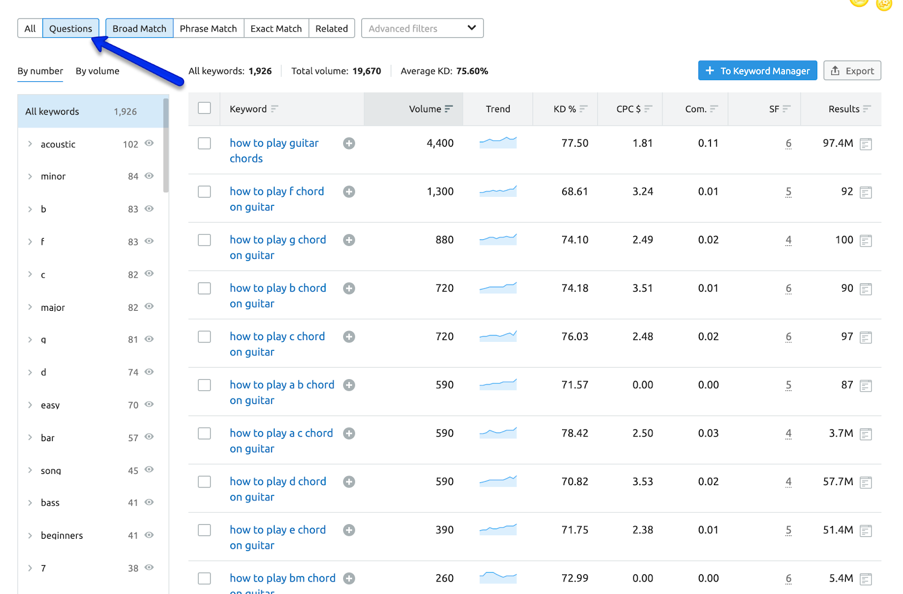Open SF value 6 for guitar chords row

point(788,143)
